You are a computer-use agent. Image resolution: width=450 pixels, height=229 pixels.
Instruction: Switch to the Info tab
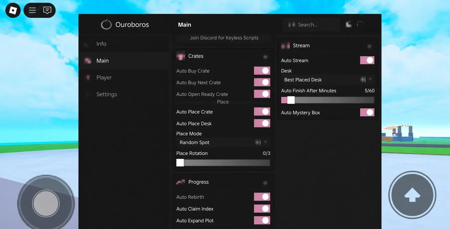[124, 44]
